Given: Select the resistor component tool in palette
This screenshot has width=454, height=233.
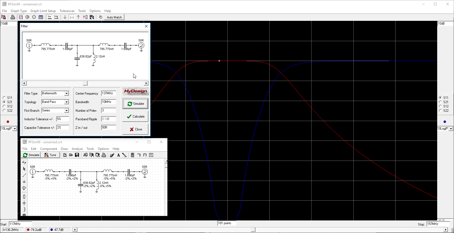Looking at the screenshot, I should (x=24, y=197).
